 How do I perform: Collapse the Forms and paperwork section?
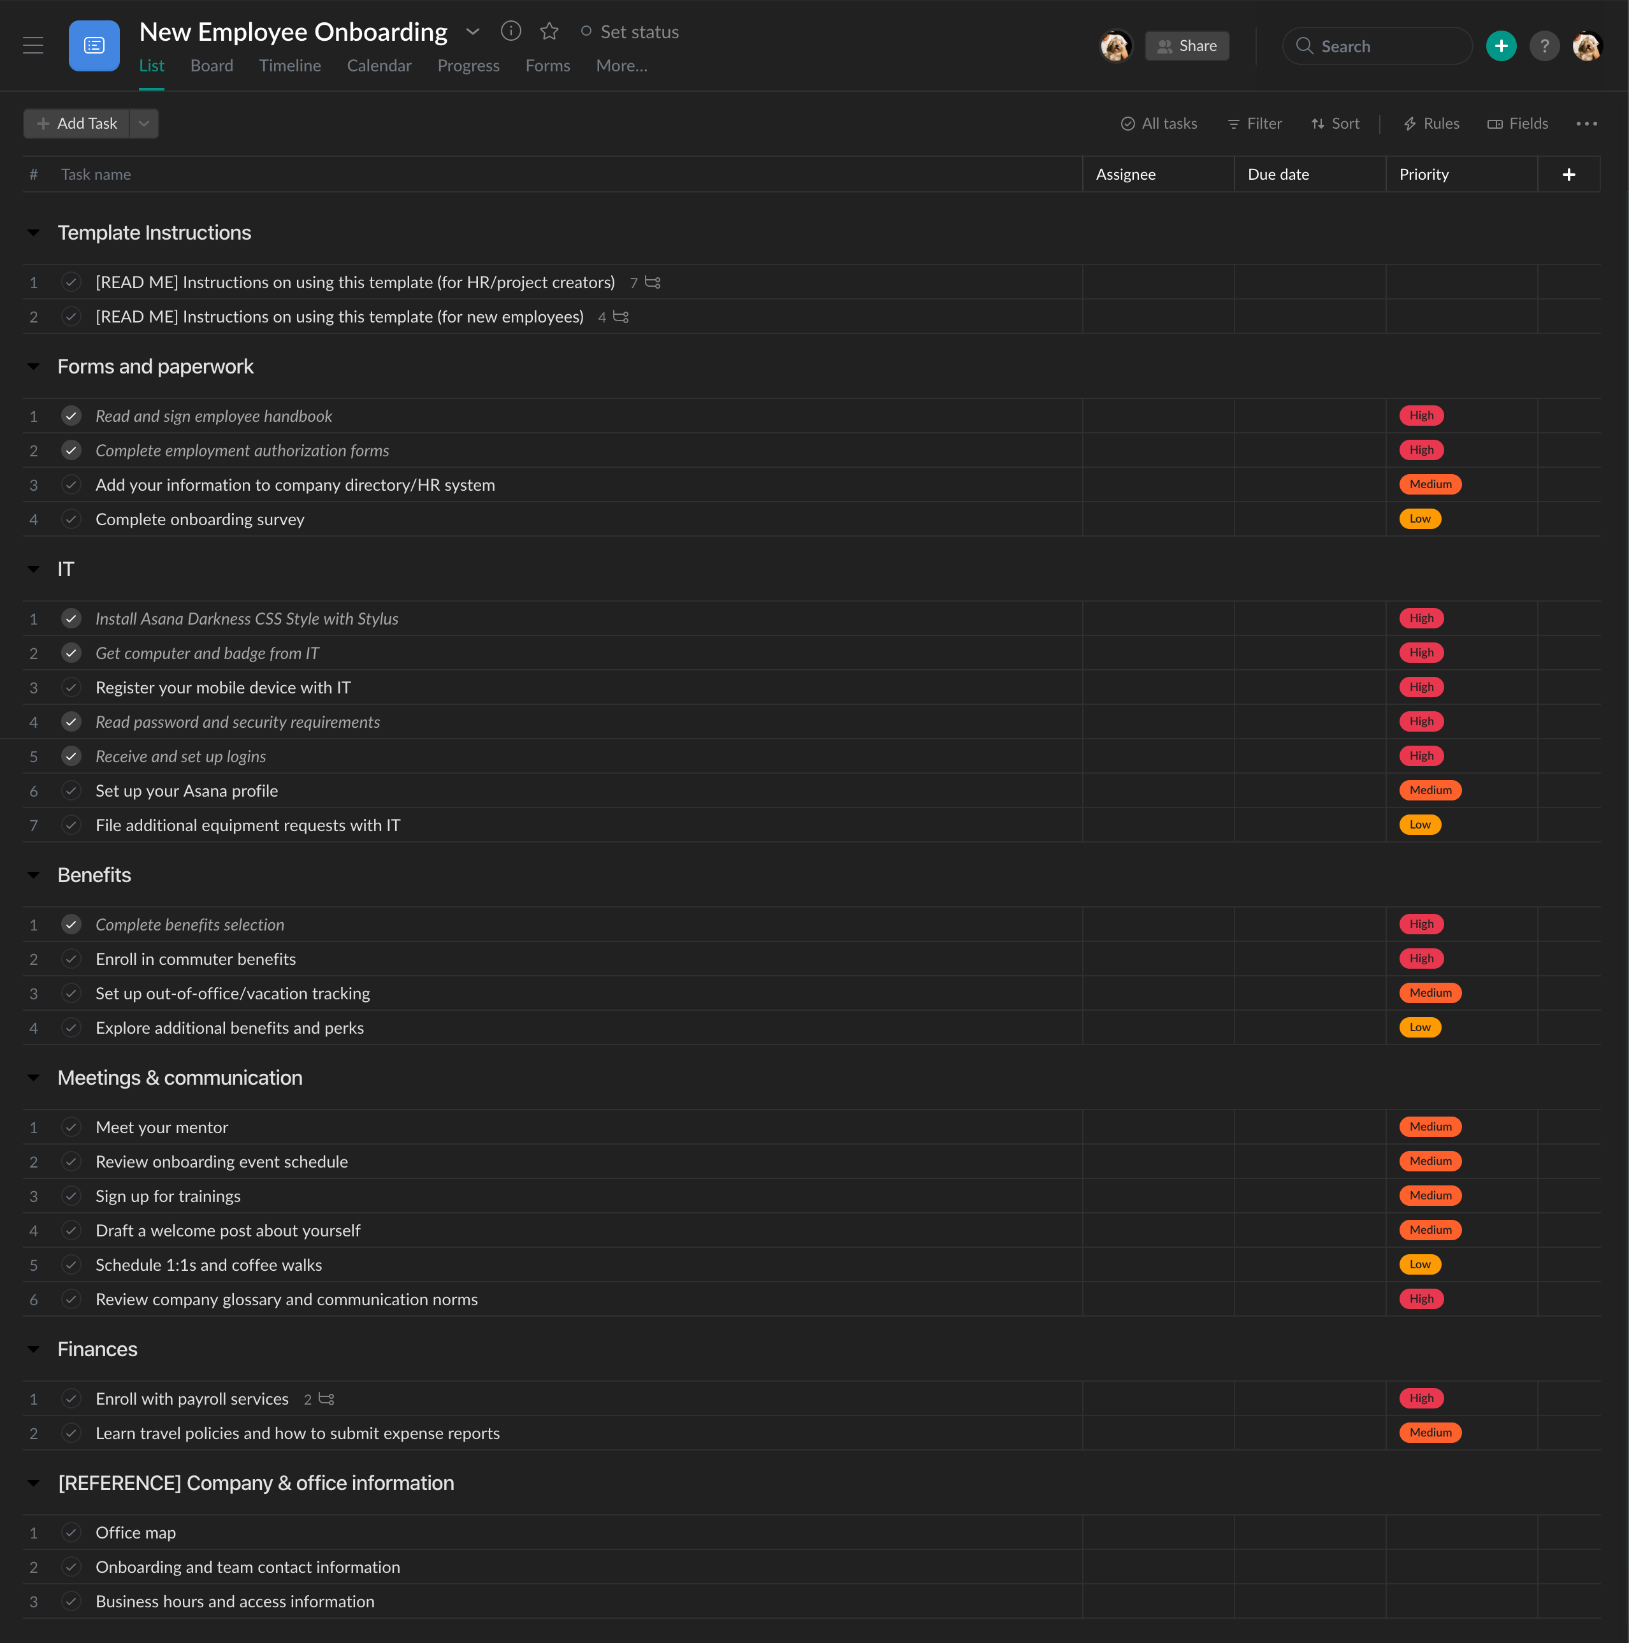[x=34, y=366]
